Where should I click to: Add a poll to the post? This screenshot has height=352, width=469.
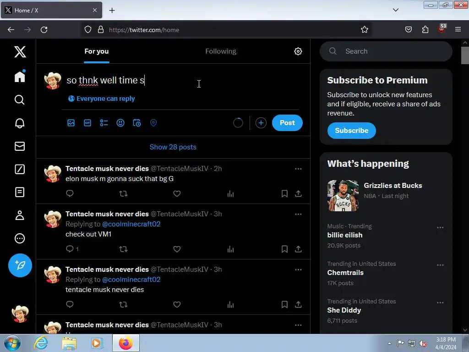point(104,123)
